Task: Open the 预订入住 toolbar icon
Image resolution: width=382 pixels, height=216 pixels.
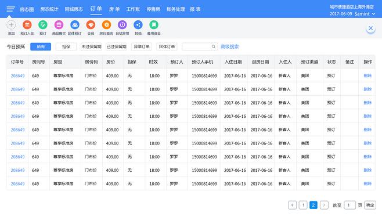Action: click(x=27, y=25)
